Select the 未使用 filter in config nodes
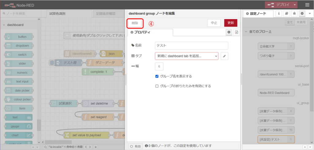This screenshot has height=150, width=314. 301,22
